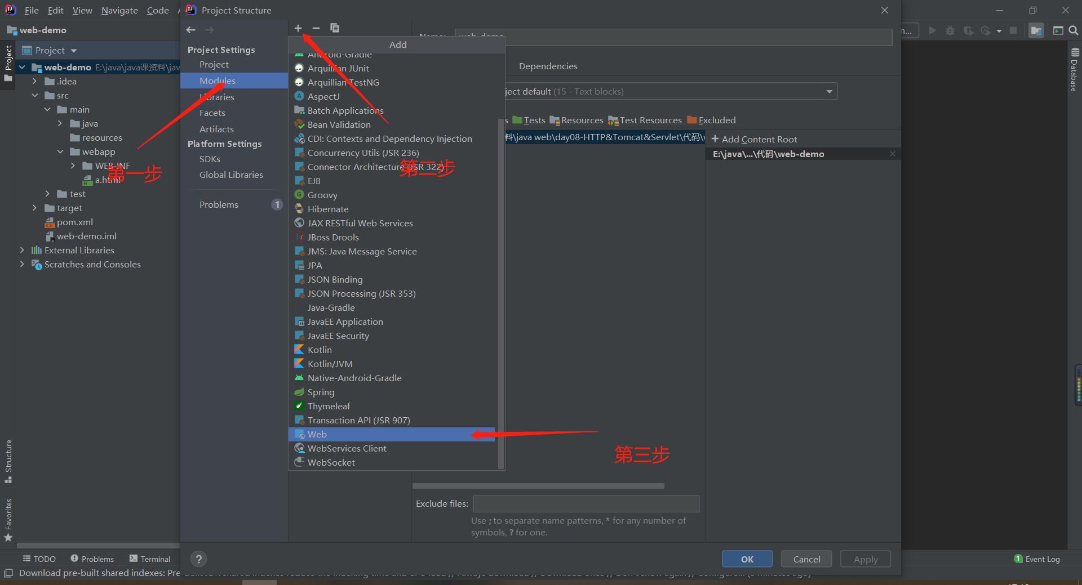1082x585 pixels.
Task: Click the Run play icon
Action: coord(933,30)
